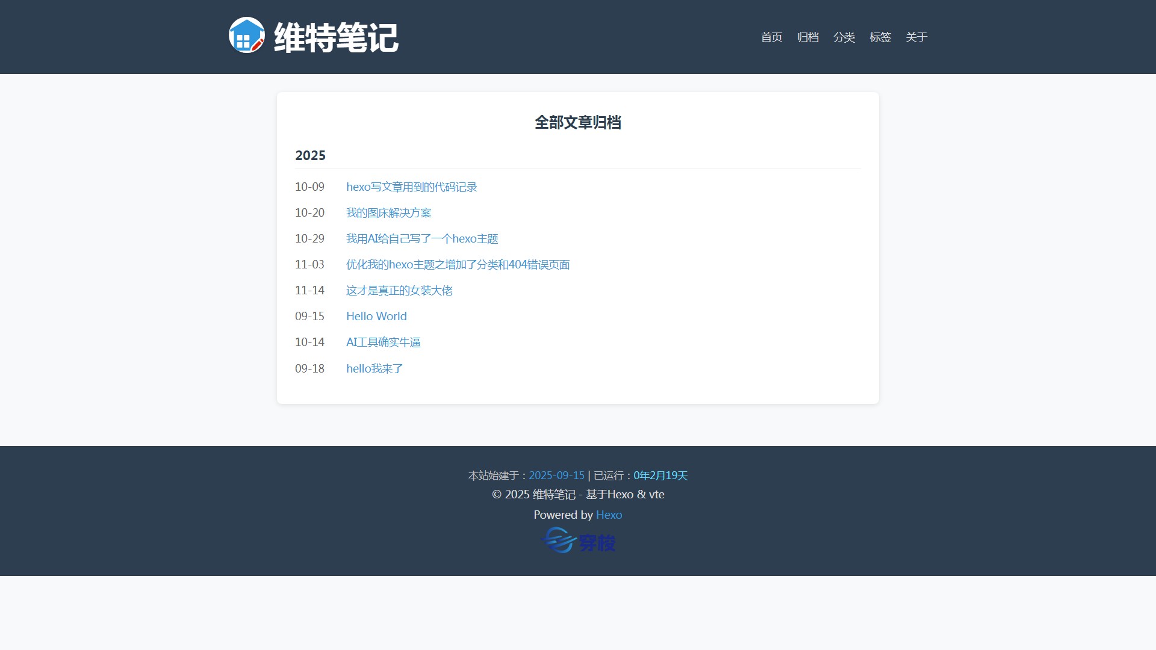The height and width of the screenshot is (650, 1156).
Task: Open the 404错误页面 optimization post
Action: (x=458, y=265)
